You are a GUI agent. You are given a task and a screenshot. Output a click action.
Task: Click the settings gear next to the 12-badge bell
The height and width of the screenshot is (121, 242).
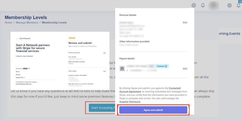[229, 5]
